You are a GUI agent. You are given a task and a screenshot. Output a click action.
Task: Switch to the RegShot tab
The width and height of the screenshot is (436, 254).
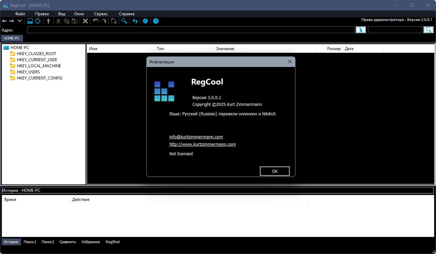(112, 242)
